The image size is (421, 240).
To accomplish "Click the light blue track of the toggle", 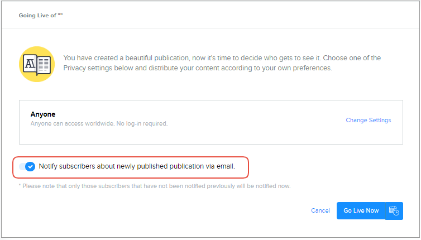I will point(22,166).
